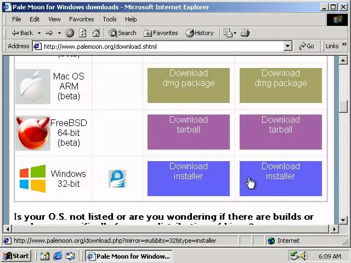This screenshot has width=351, height=263.
Task: Open the View menu
Action: point(54,19)
